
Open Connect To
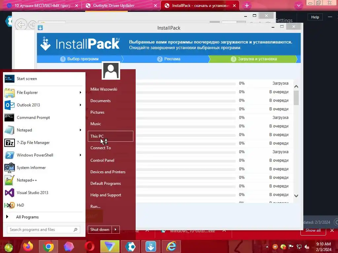coord(101,148)
